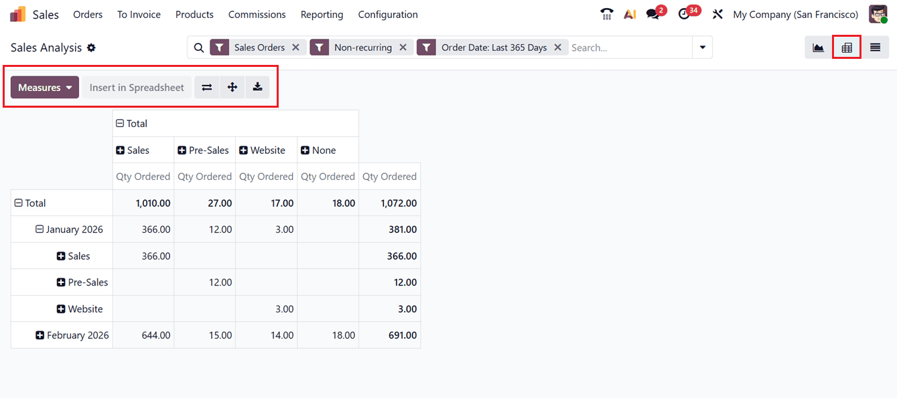View the activities clock notifications
The image size is (897, 398).
(684, 13)
